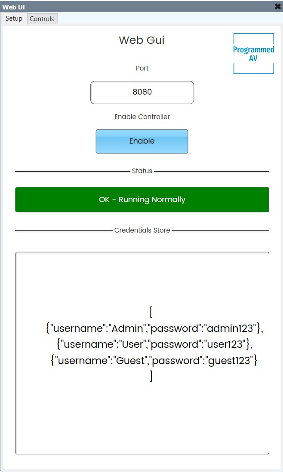The width and height of the screenshot is (283, 472).
Task: Click the Web Gui title text
Action: (141, 40)
